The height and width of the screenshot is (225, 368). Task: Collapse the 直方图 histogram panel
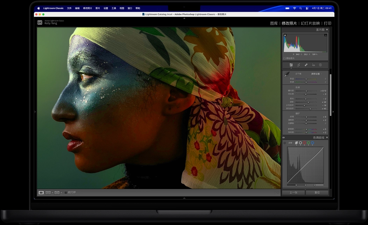[x=327, y=30]
